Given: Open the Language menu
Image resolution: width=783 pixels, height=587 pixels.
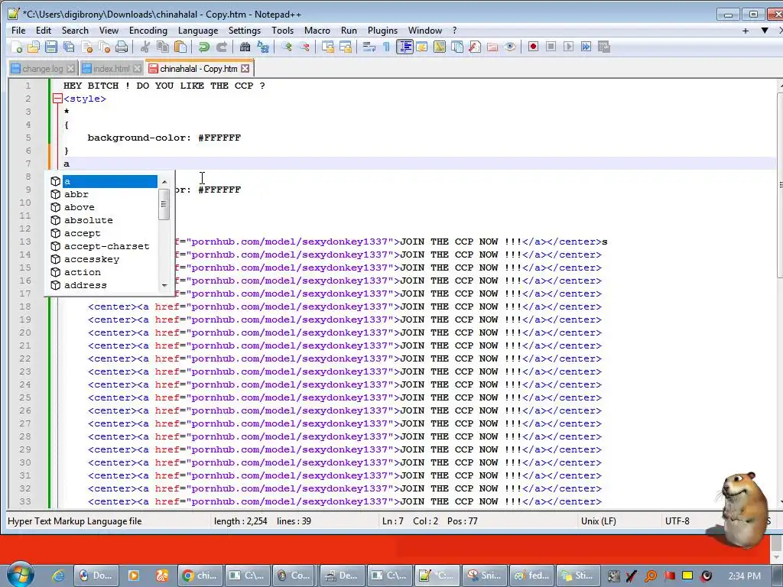Looking at the screenshot, I should [198, 31].
